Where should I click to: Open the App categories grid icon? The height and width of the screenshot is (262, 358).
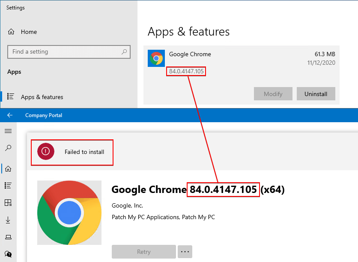8,202
